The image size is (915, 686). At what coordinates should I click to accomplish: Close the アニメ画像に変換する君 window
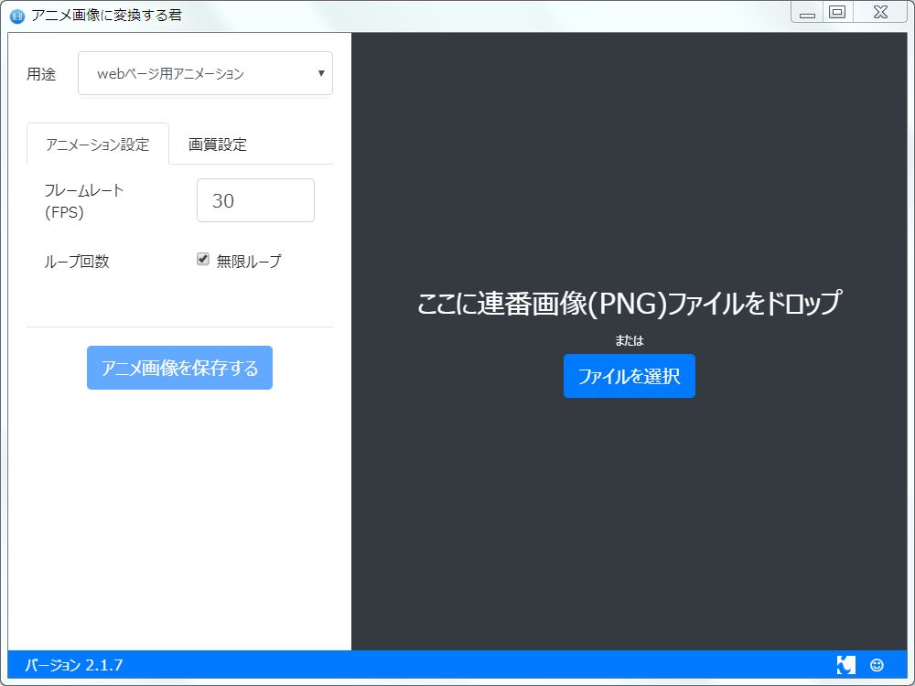[x=879, y=13]
